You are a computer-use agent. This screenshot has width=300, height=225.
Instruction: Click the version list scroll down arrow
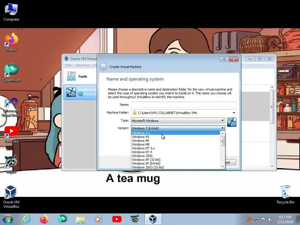click(223, 167)
